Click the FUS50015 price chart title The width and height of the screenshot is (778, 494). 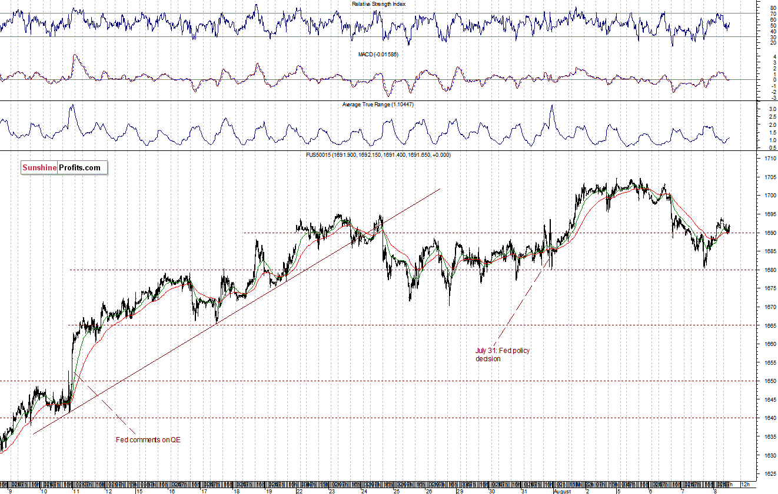(x=378, y=154)
